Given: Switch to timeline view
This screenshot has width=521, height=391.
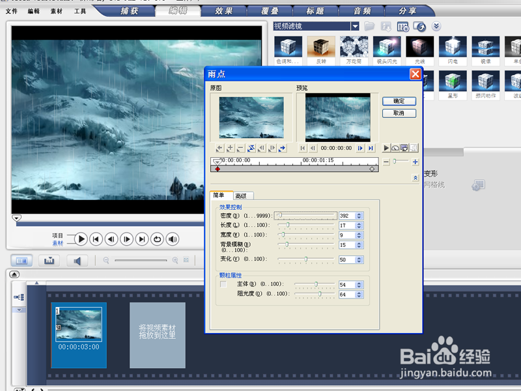Looking at the screenshot, I should [x=49, y=260].
